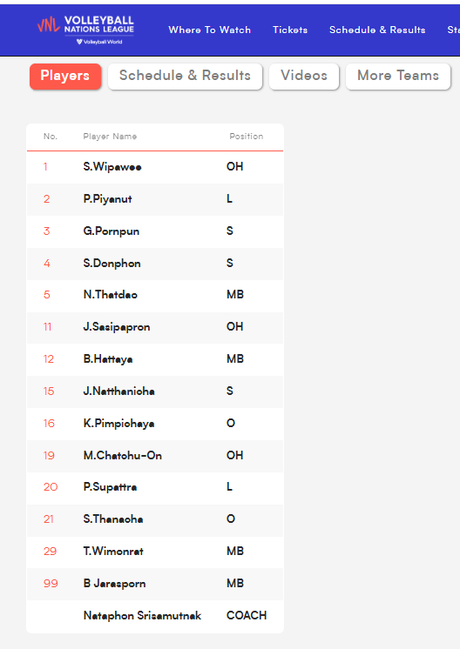Image resolution: width=460 pixels, height=649 pixels.
Task: Open the More Teams tab
Action: [398, 77]
